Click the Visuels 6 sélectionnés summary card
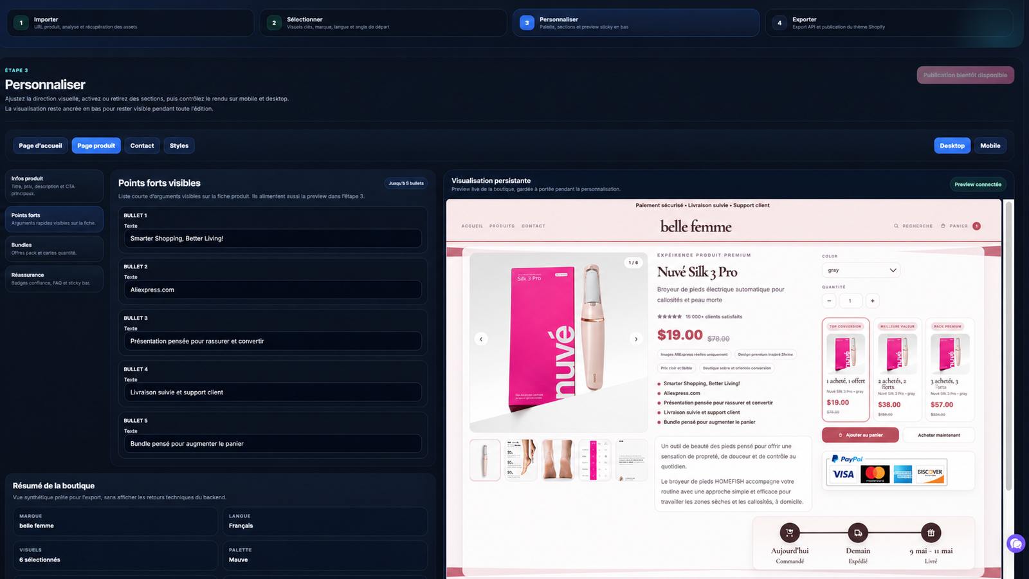 116,555
